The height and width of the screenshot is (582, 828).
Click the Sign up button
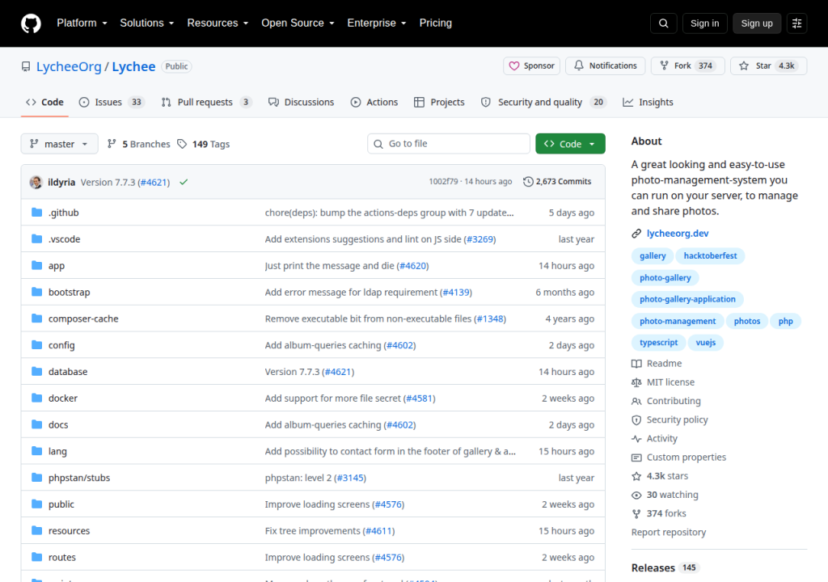757,23
